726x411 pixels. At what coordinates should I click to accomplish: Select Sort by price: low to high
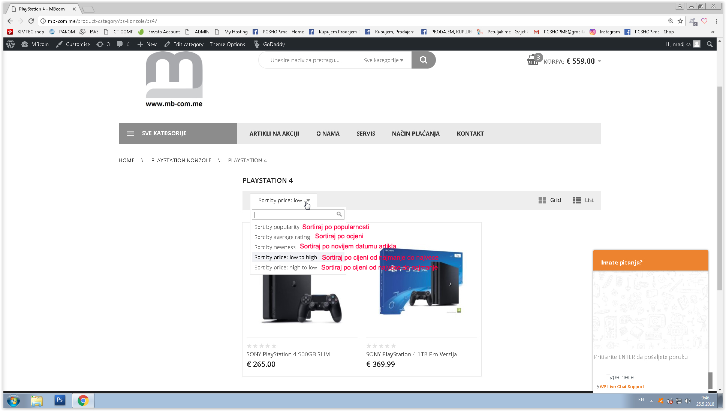285,257
